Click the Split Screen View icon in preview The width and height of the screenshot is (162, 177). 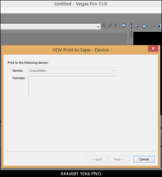pyautogui.click(x=159, y=26)
